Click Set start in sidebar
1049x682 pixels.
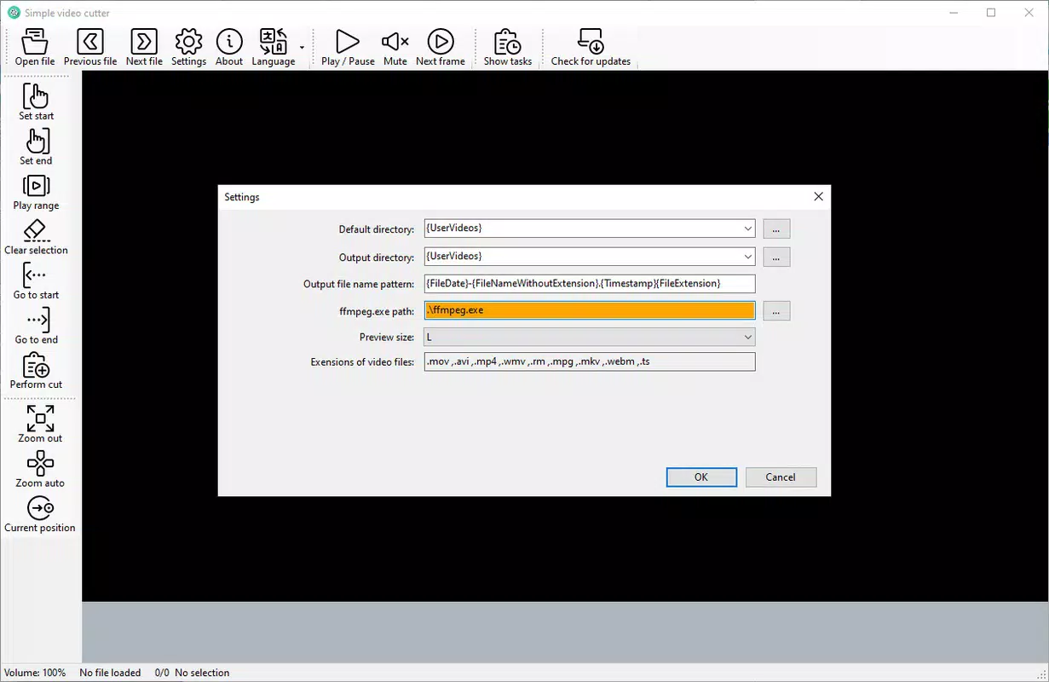click(x=37, y=101)
